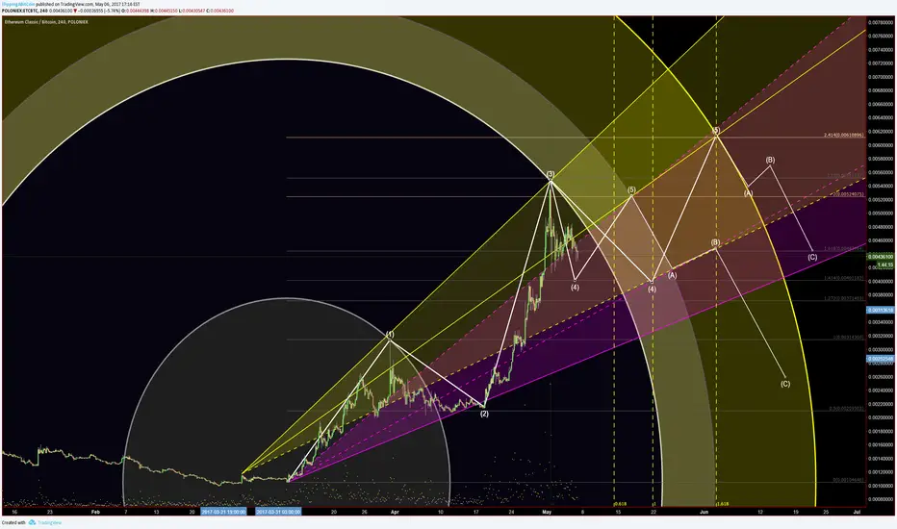Click the O: open price value in header
Viewport: 897px width, 529px height.
136,11
